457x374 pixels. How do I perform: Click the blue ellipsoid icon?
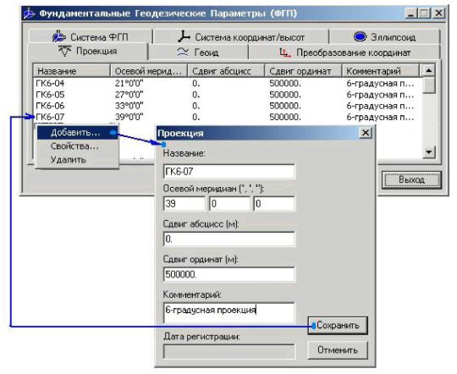click(x=360, y=36)
